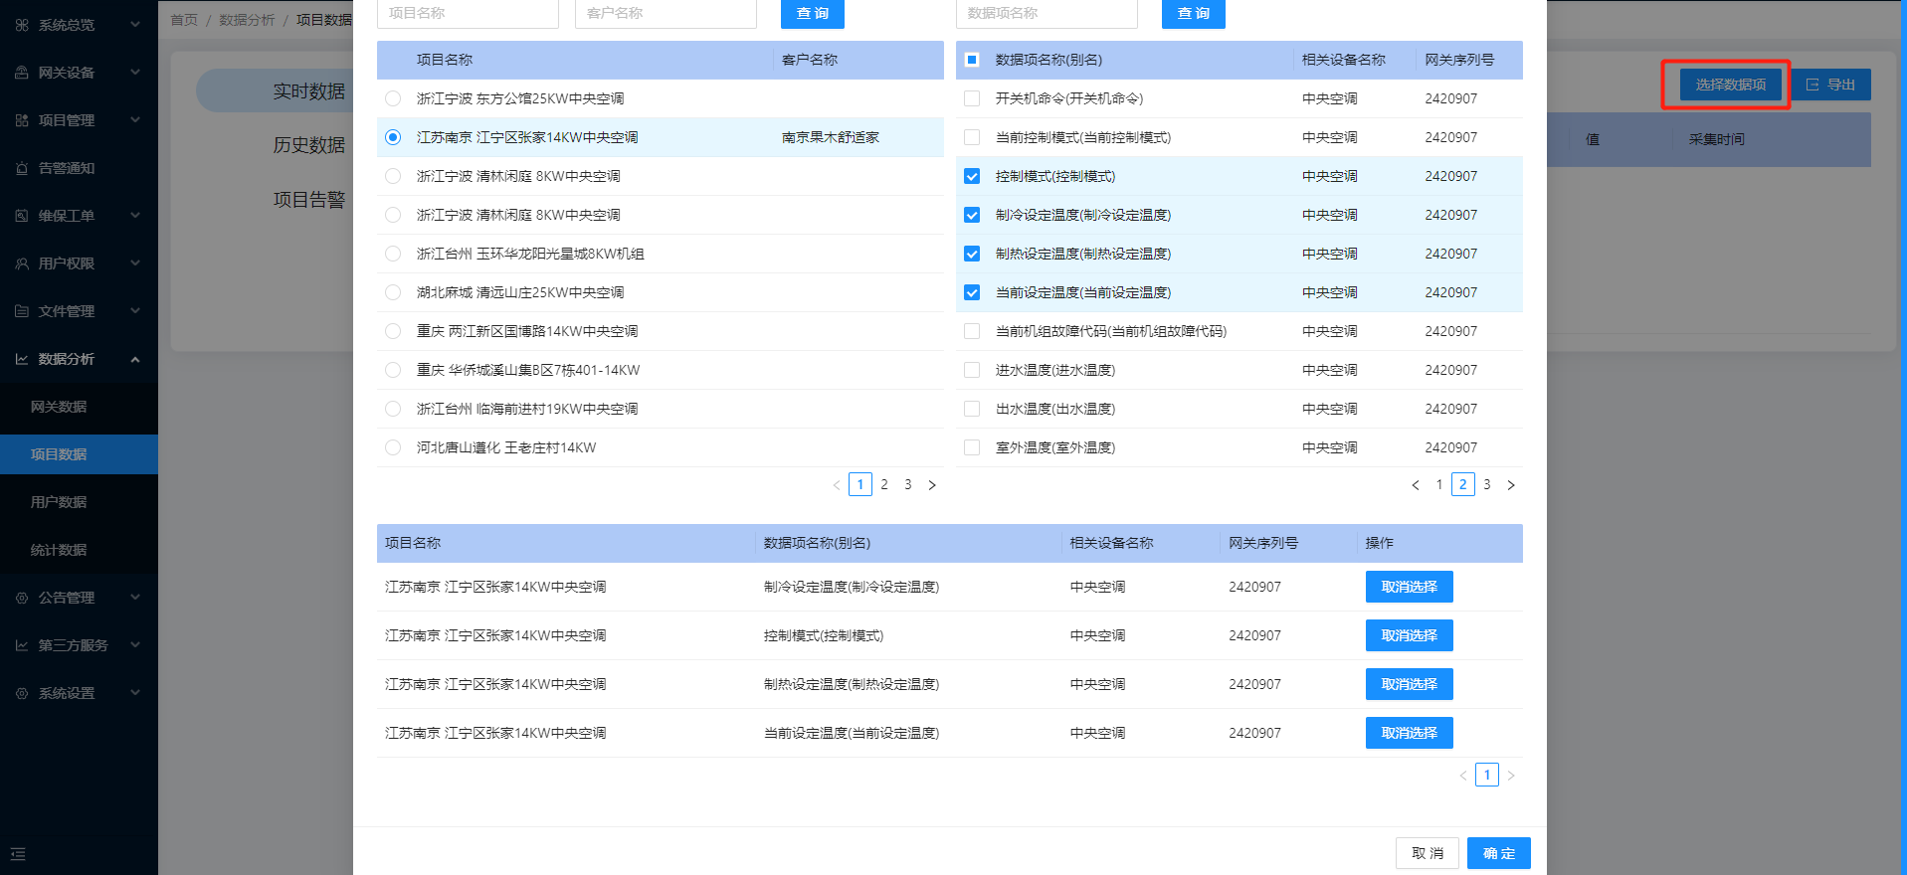Go to next page of project list

pos(932,485)
